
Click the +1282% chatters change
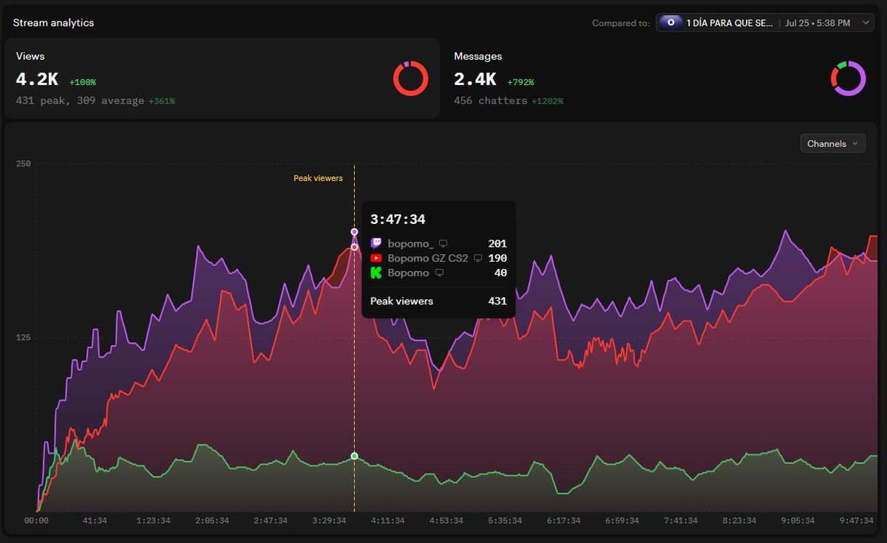click(x=547, y=100)
